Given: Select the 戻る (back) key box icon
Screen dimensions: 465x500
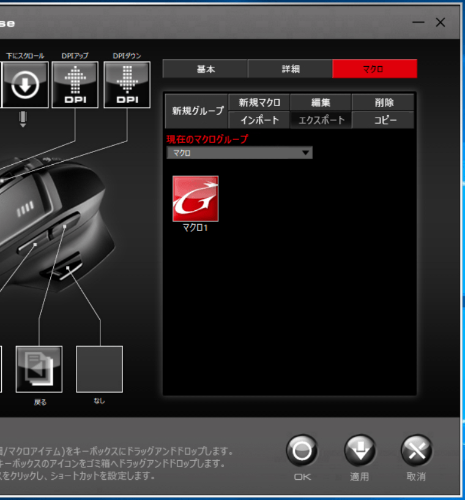Looking at the screenshot, I should click(39, 369).
